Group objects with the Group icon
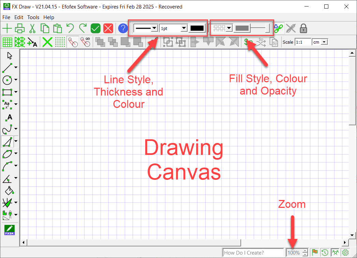 pyautogui.click(x=168, y=42)
